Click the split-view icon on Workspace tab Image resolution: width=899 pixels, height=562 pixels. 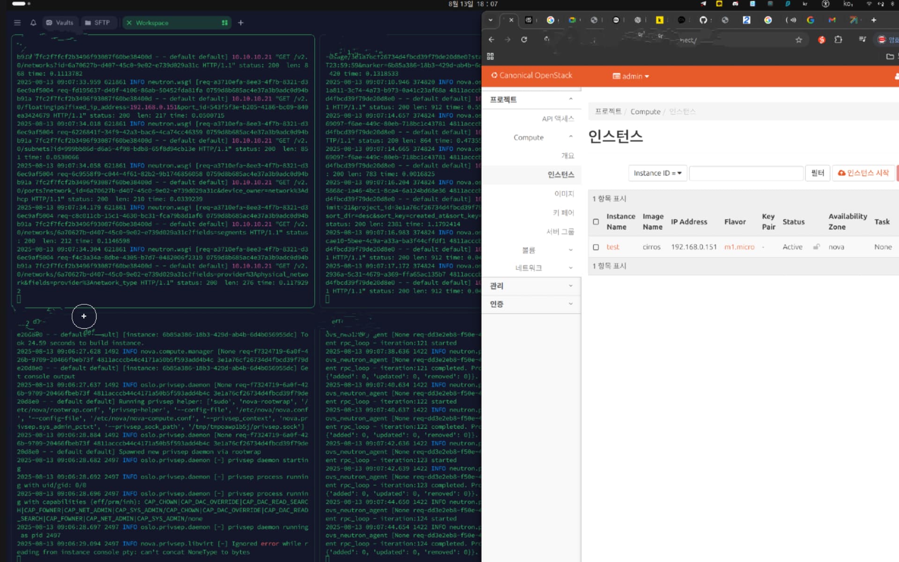pyautogui.click(x=225, y=22)
